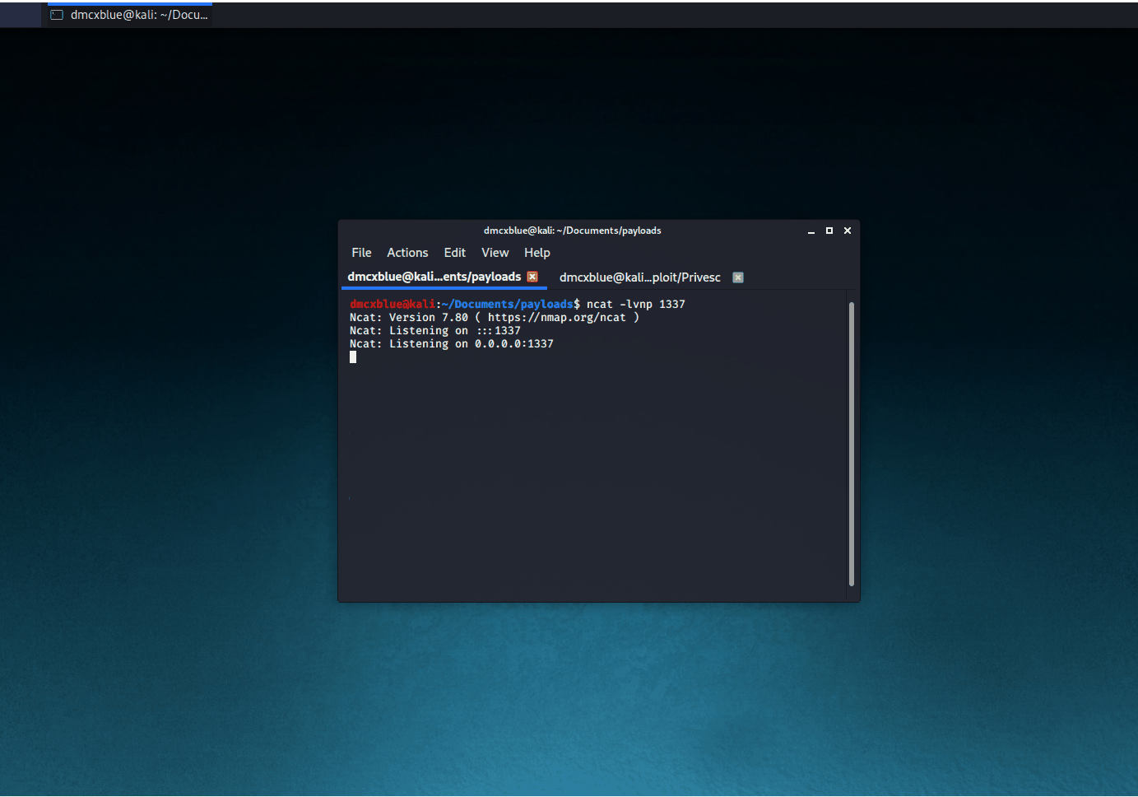
Task: Open the File menu
Action: (361, 253)
